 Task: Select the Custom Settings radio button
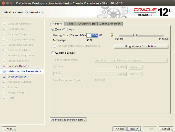[x=53, y=53]
